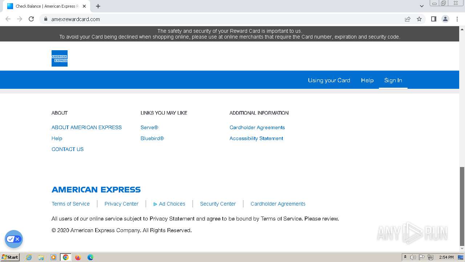Image resolution: width=465 pixels, height=262 pixels.
Task: Close the Check Balance tab
Action: (84, 6)
